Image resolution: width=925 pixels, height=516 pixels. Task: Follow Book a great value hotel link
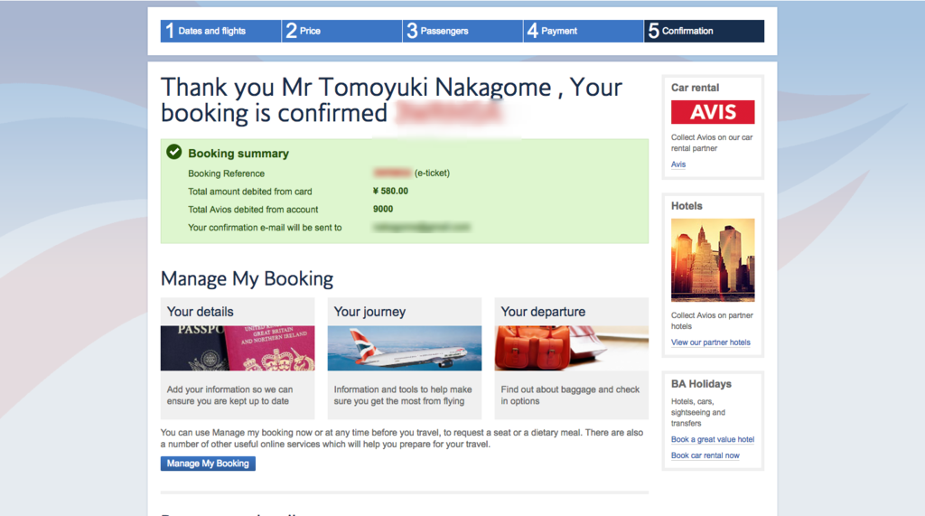pyautogui.click(x=713, y=439)
